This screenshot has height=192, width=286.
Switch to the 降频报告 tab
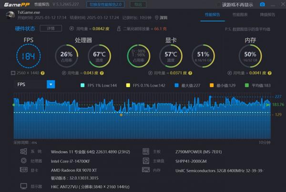(267, 15)
